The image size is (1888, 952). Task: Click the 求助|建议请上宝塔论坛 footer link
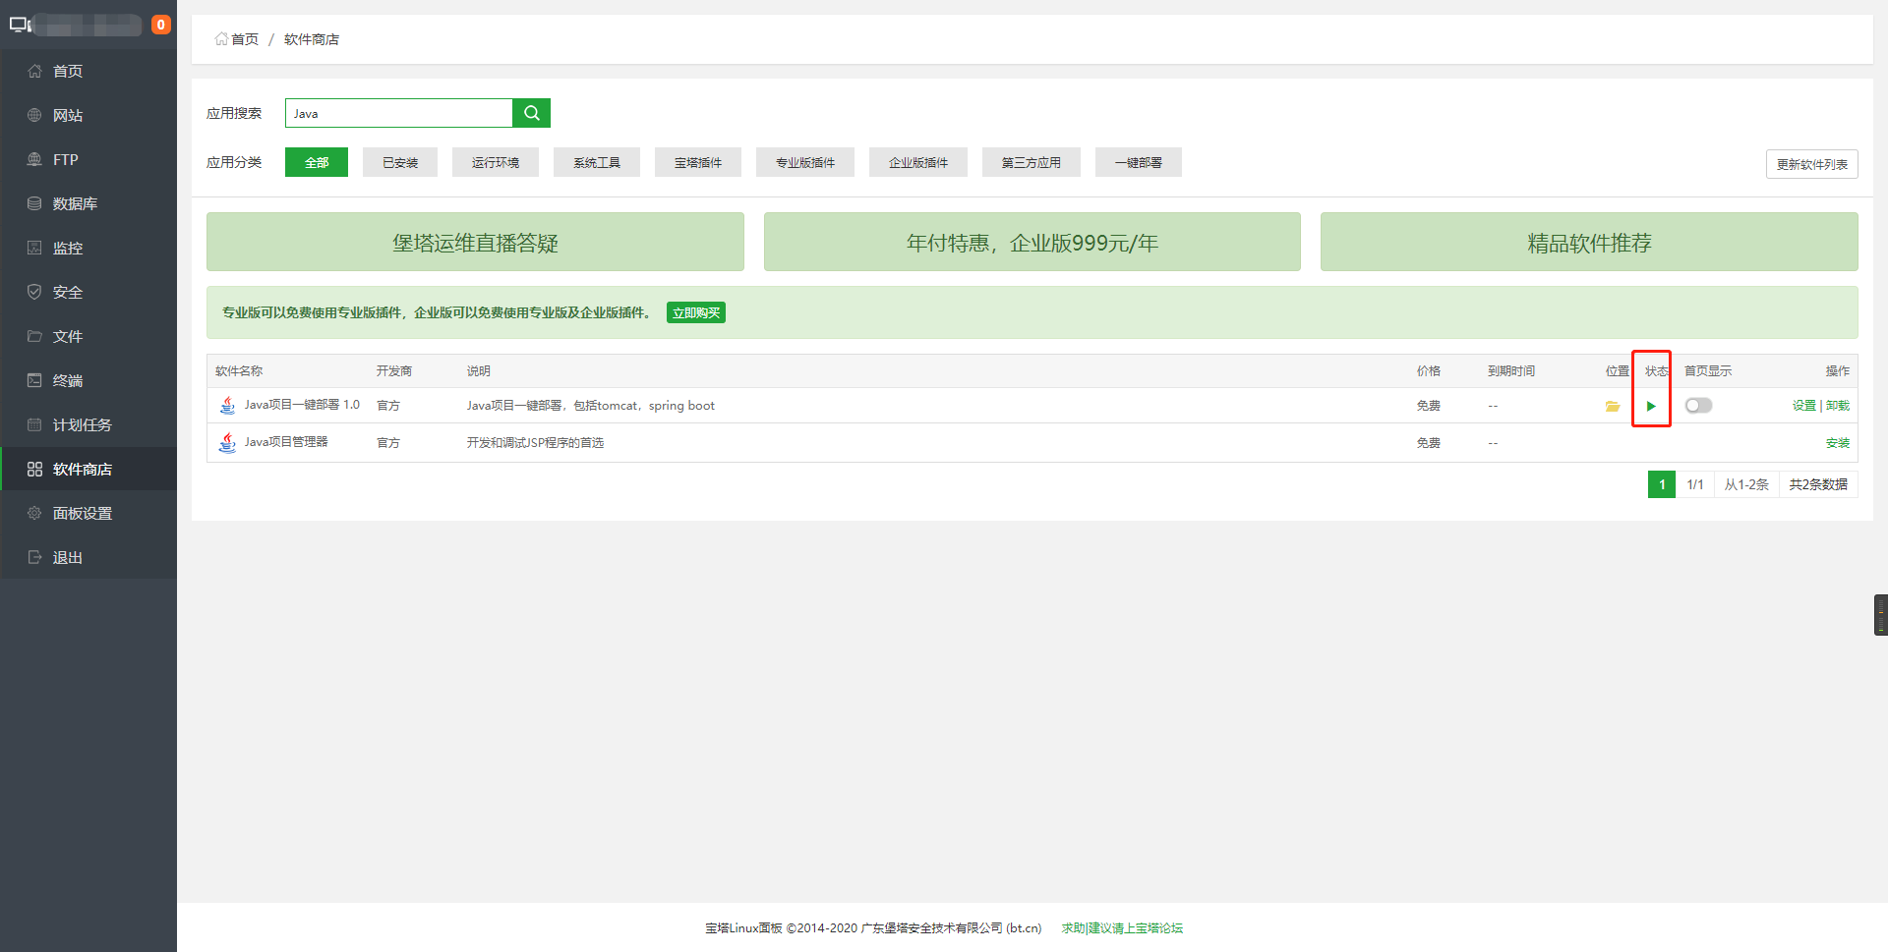tap(1122, 927)
